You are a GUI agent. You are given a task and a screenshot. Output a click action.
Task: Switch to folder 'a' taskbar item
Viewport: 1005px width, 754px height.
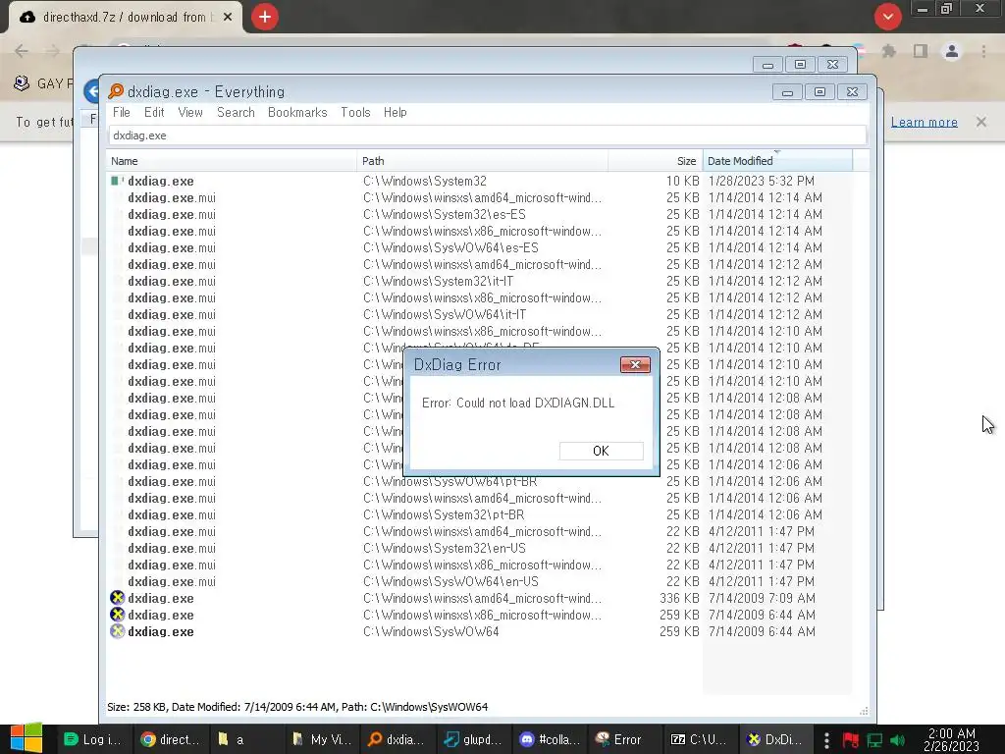[x=245, y=739]
